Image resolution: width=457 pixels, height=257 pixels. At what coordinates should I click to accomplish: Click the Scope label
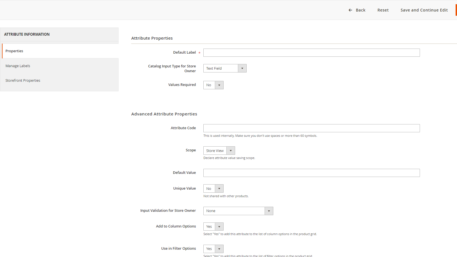191,150
